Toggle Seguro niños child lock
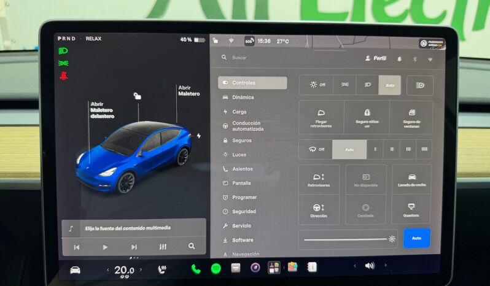Viewport: 490px width, 286px height. [367, 118]
